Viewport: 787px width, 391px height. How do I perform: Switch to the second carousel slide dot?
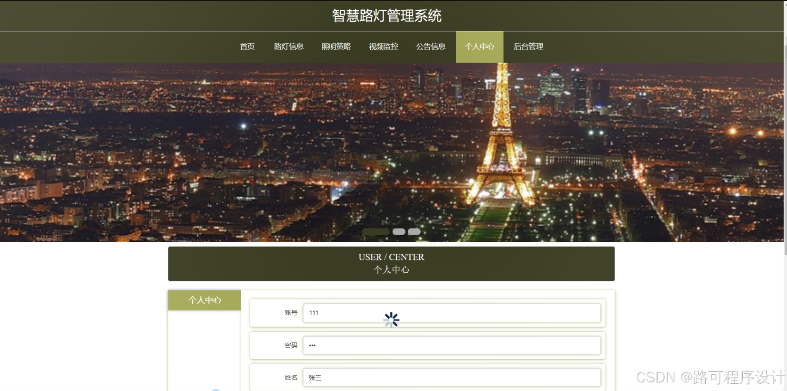click(x=399, y=232)
